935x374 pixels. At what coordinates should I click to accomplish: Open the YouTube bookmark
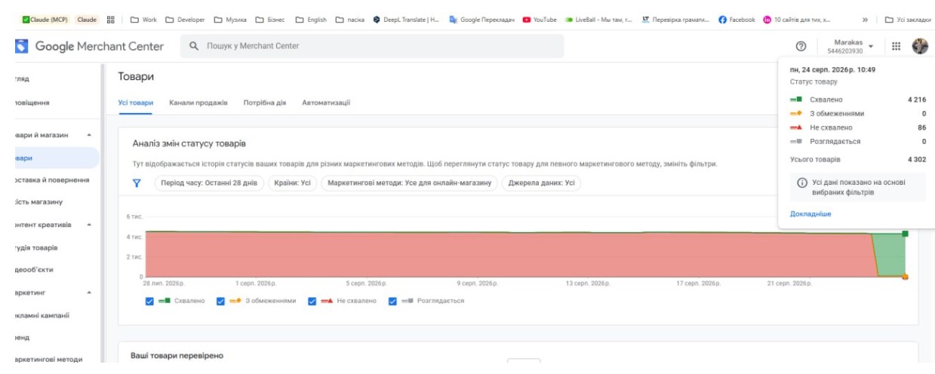(x=540, y=20)
